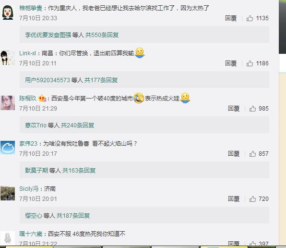Image resolution: width=286 pixels, height=248 pixels.
Task: Like the comment with 1135 likes
Action: (x=250, y=18)
